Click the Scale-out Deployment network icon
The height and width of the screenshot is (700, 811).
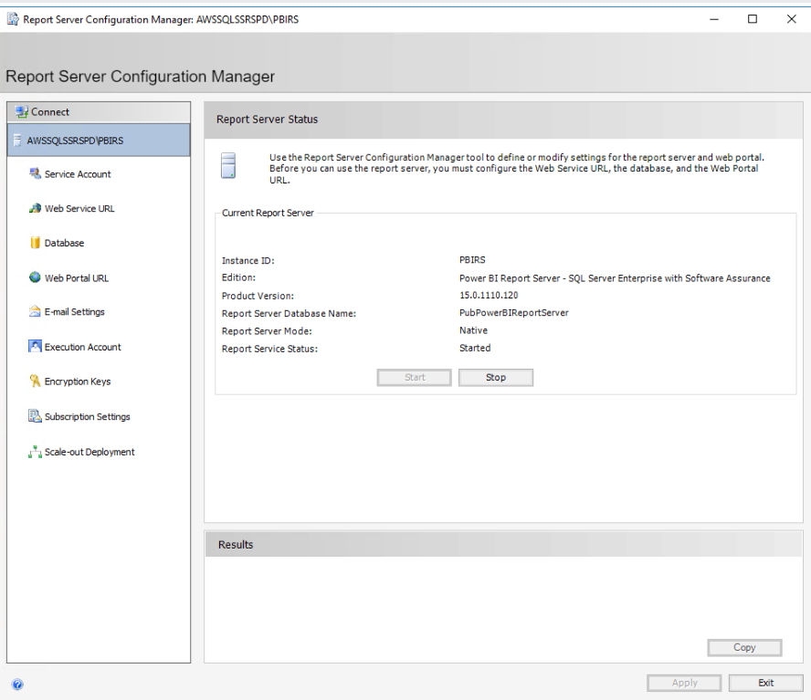[x=35, y=452]
